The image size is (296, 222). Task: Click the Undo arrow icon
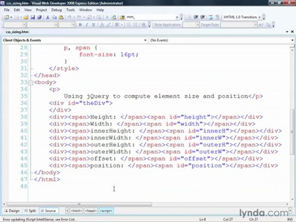coord(69,17)
